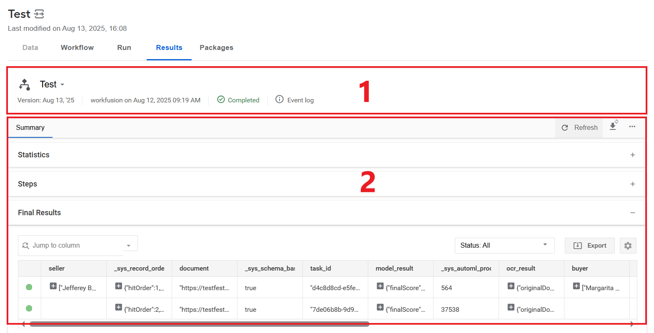654x333 pixels.
Task: Click the task_id column header
Action: 335,268
